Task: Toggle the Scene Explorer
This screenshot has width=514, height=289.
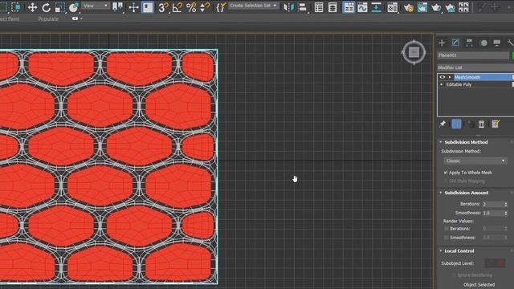Action: pos(319,7)
